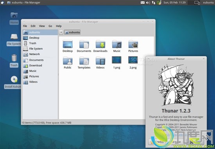
Task: Open the volume indicator in panel
Action: (148, 2)
